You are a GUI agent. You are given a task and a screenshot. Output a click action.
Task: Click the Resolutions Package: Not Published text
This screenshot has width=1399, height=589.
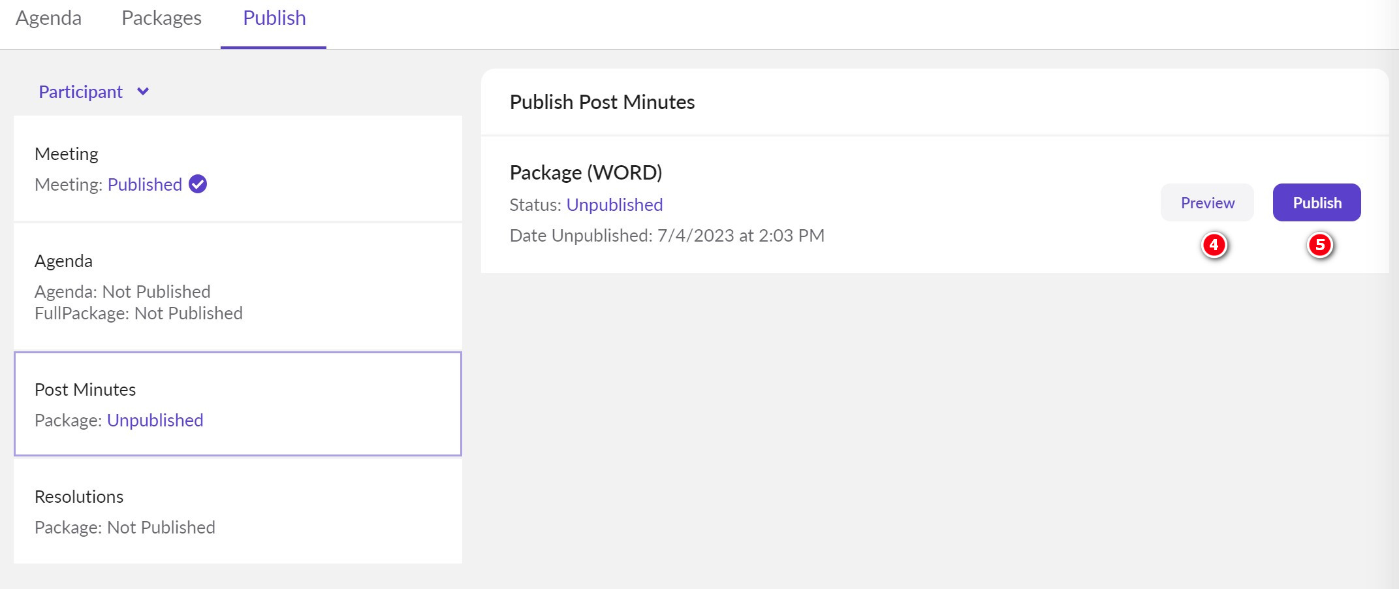tap(125, 528)
